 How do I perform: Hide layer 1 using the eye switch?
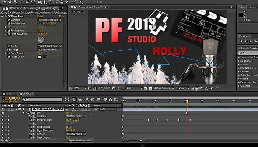(3, 109)
